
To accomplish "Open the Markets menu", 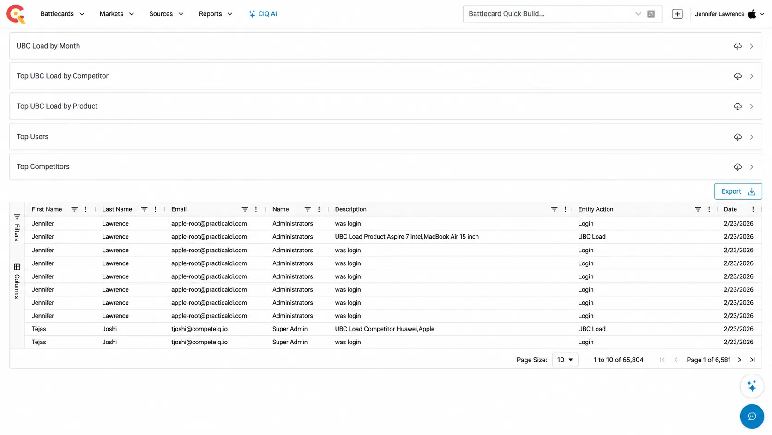I will point(117,14).
